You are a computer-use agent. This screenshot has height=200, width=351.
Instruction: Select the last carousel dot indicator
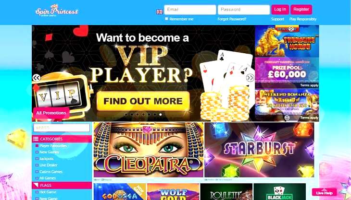point(161,114)
